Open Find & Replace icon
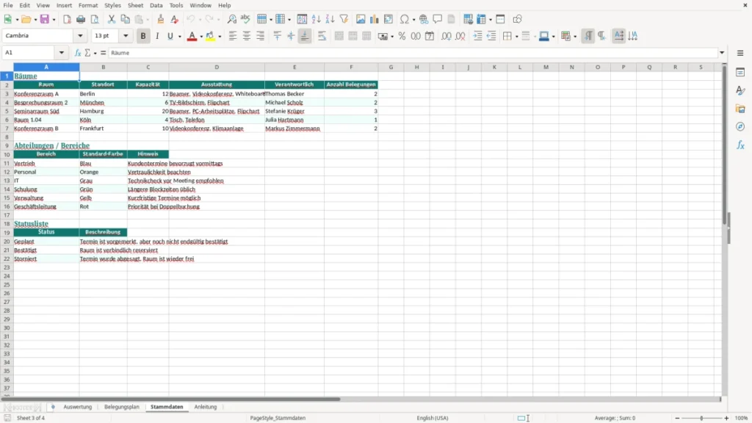The width and height of the screenshot is (752, 423). pyautogui.click(x=231, y=19)
